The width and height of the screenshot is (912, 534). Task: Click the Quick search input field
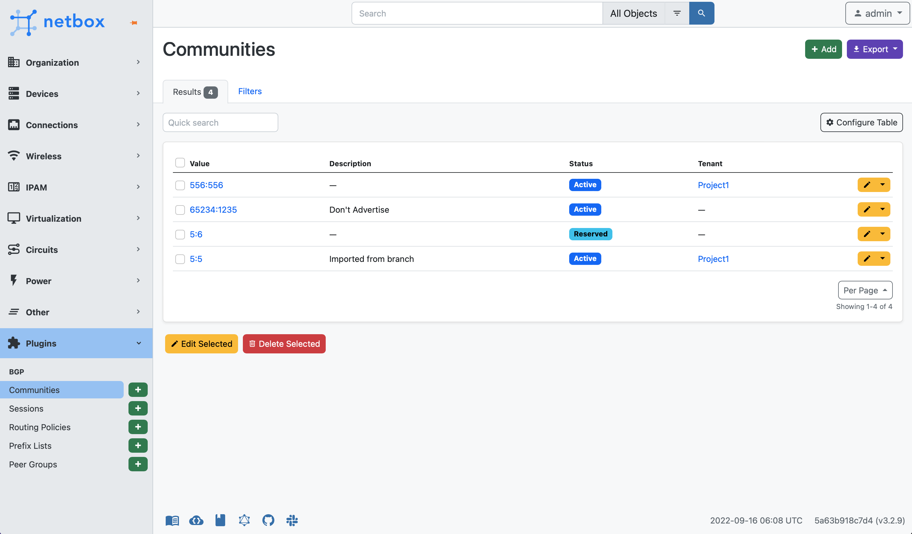tap(220, 123)
